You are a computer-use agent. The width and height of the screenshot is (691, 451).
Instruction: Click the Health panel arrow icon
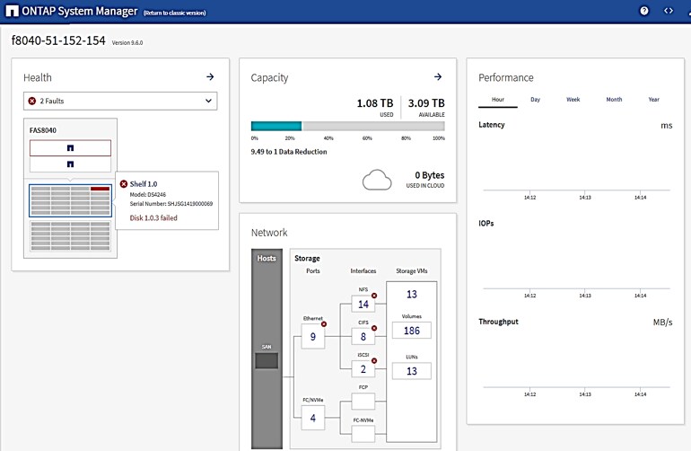click(x=210, y=77)
